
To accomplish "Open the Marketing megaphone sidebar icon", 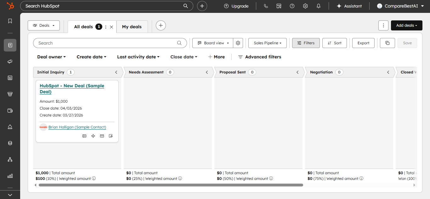I will coord(10,62).
